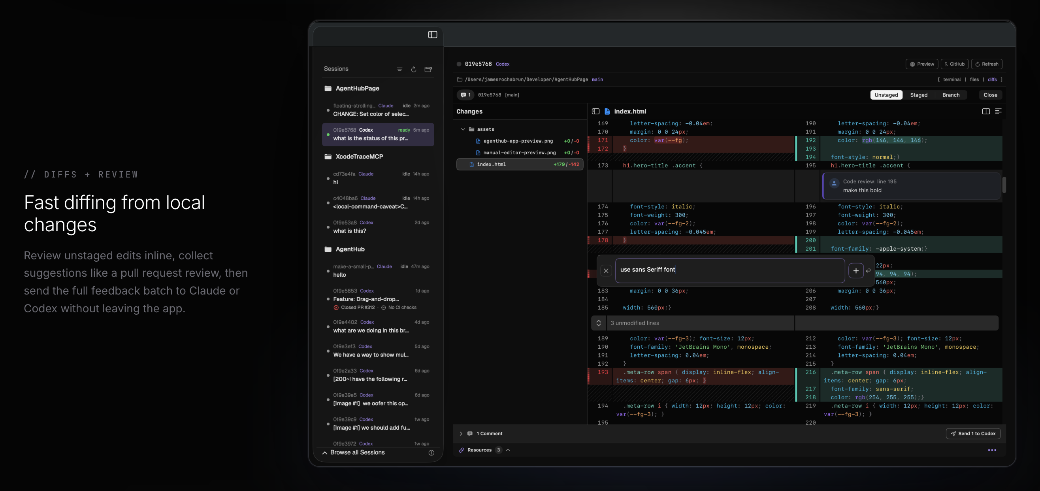Image resolution: width=1040 pixels, height=491 pixels.
Task: Add new folder icon in Sessions
Action: (428, 69)
